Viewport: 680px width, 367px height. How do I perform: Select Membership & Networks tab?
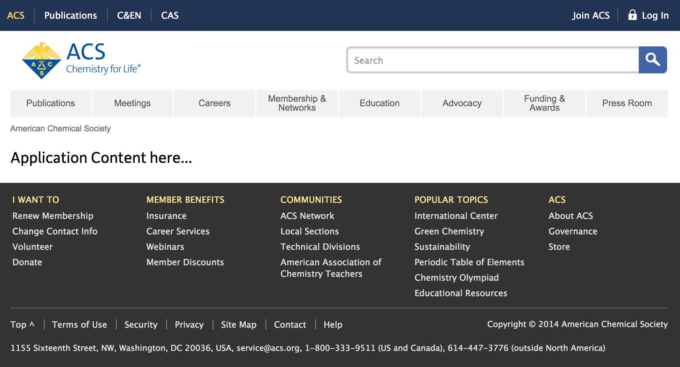point(297,103)
